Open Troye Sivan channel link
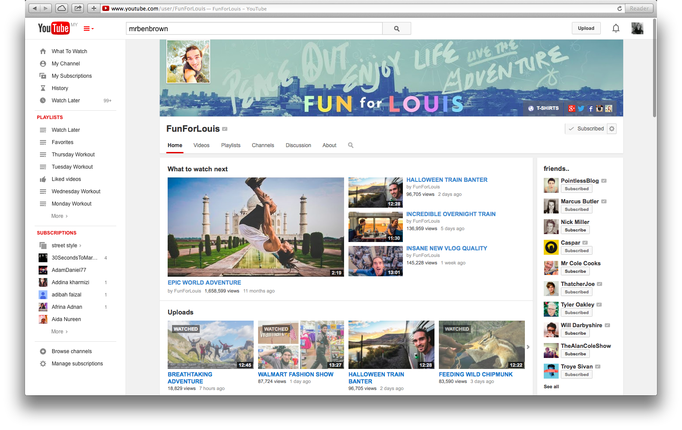 (577, 367)
